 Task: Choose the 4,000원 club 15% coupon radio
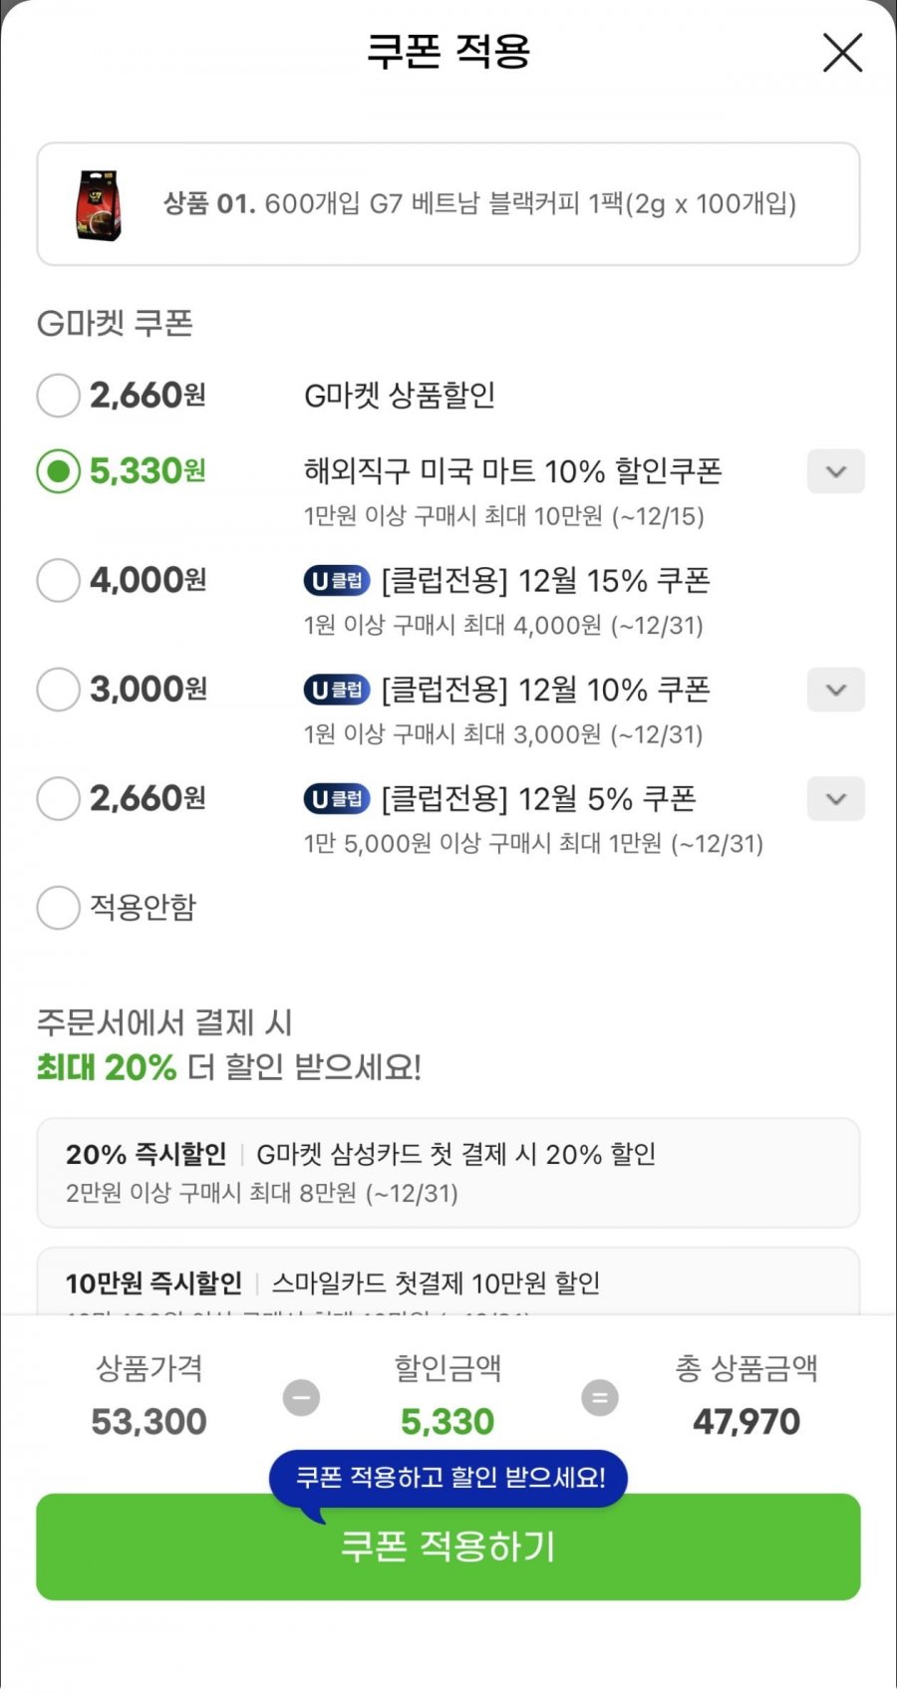[x=58, y=580]
